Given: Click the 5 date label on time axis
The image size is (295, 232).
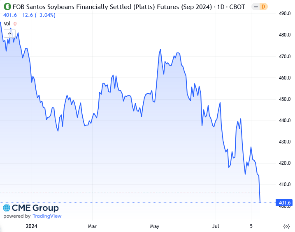Looking at the screenshot, I should 251,226.
